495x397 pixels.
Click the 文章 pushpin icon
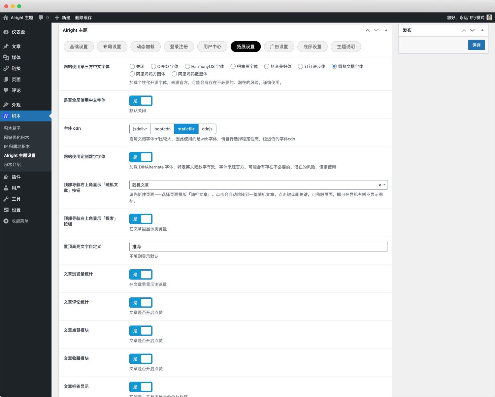[6, 47]
